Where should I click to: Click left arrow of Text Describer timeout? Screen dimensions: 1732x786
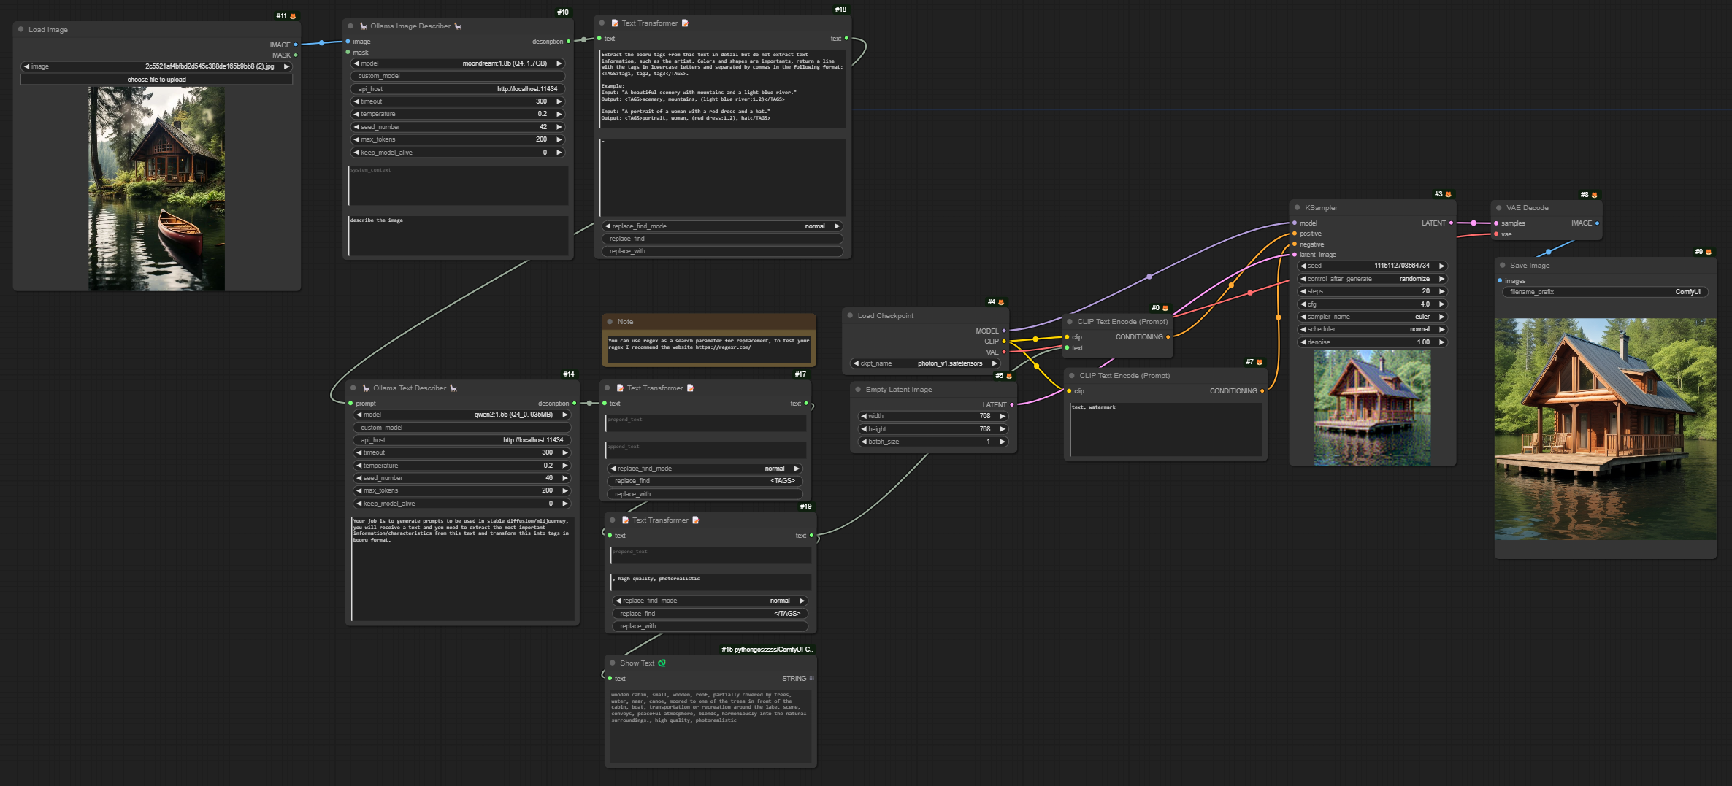click(x=359, y=452)
